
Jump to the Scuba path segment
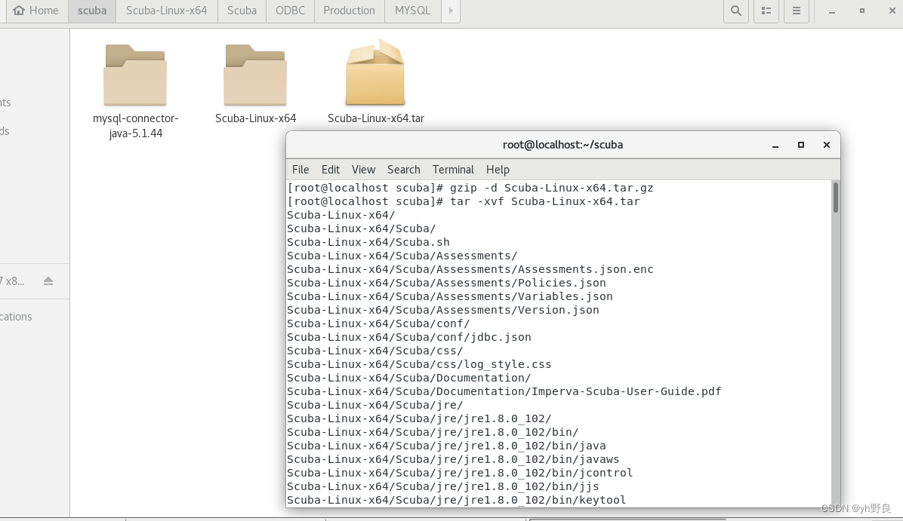click(x=242, y=11)
